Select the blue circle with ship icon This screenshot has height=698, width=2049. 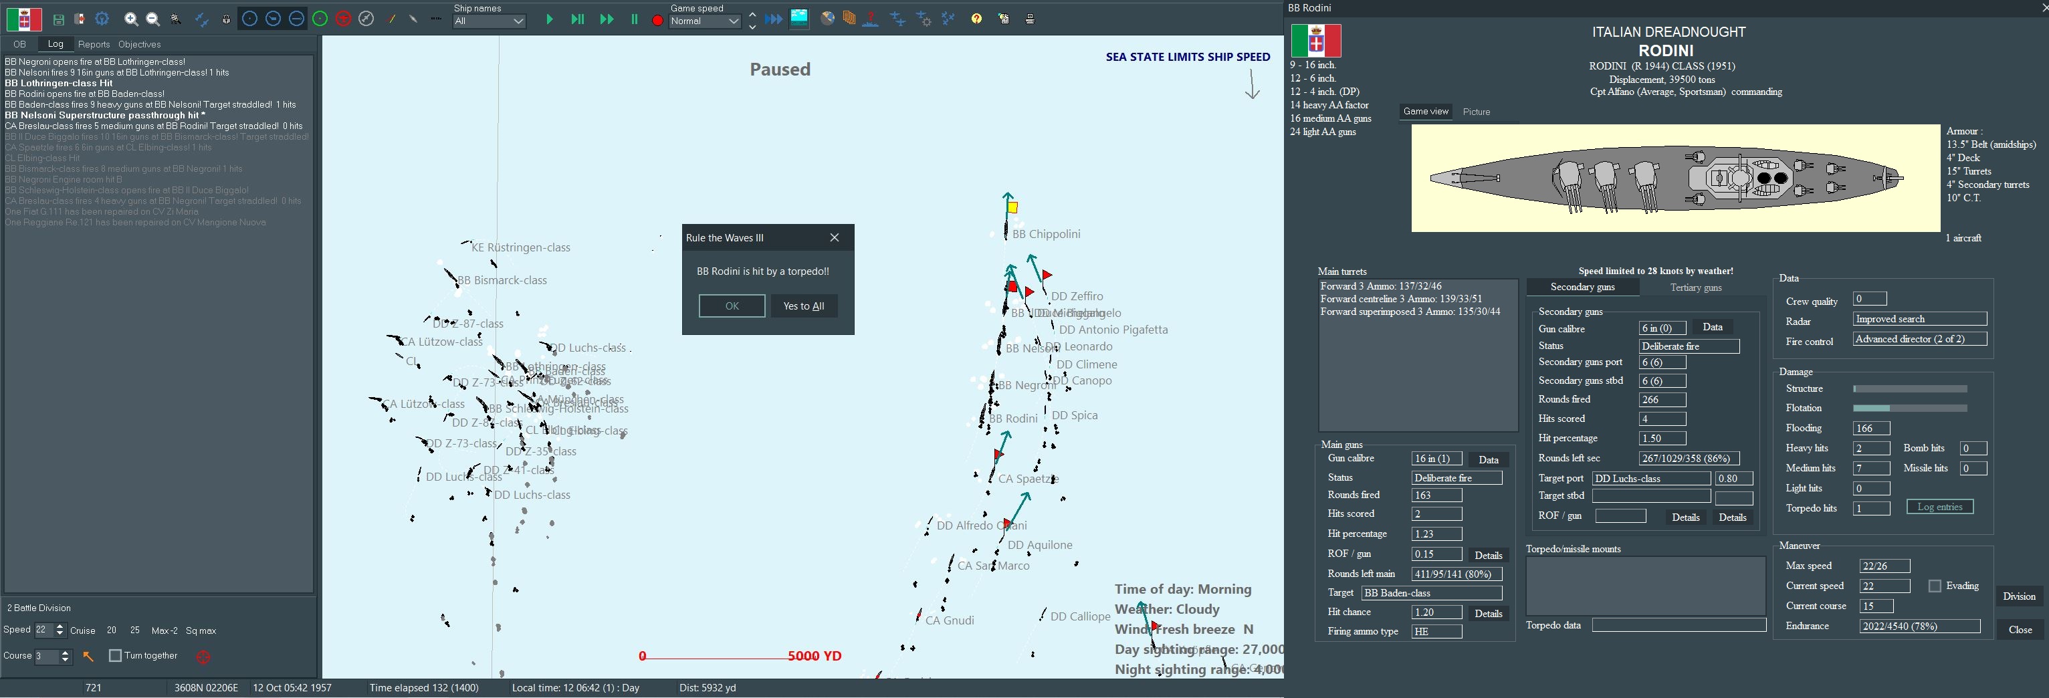click(273, 18)
